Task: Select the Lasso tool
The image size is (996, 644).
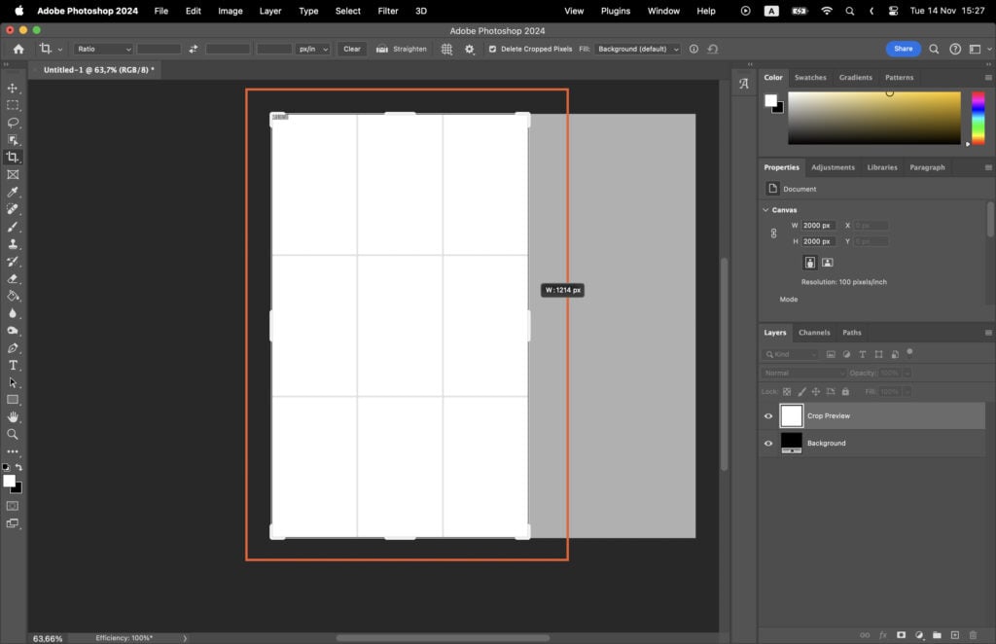Action: [13, 123]
